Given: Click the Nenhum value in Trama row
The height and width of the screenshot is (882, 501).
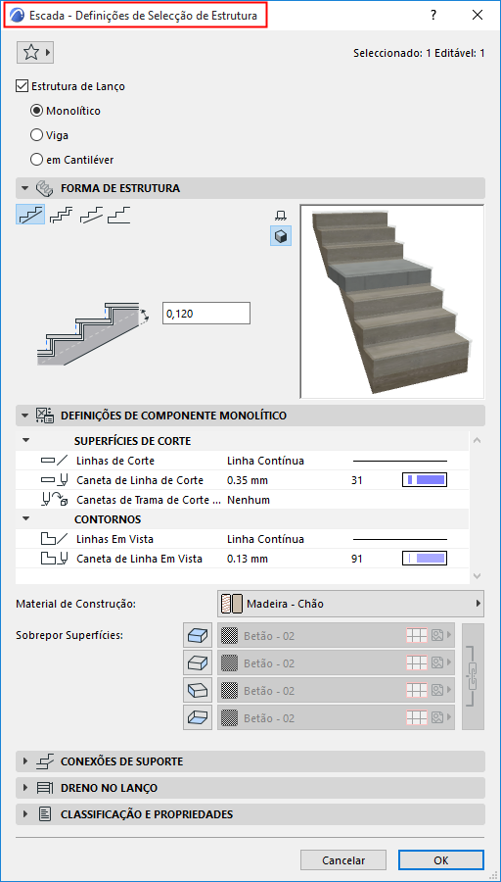Looking at the screenshot, I should [x=249, y=500].
